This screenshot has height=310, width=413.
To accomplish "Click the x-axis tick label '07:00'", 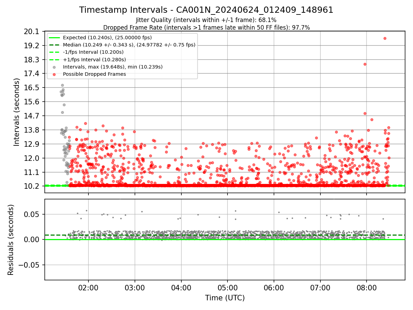I will pos(320,288).
